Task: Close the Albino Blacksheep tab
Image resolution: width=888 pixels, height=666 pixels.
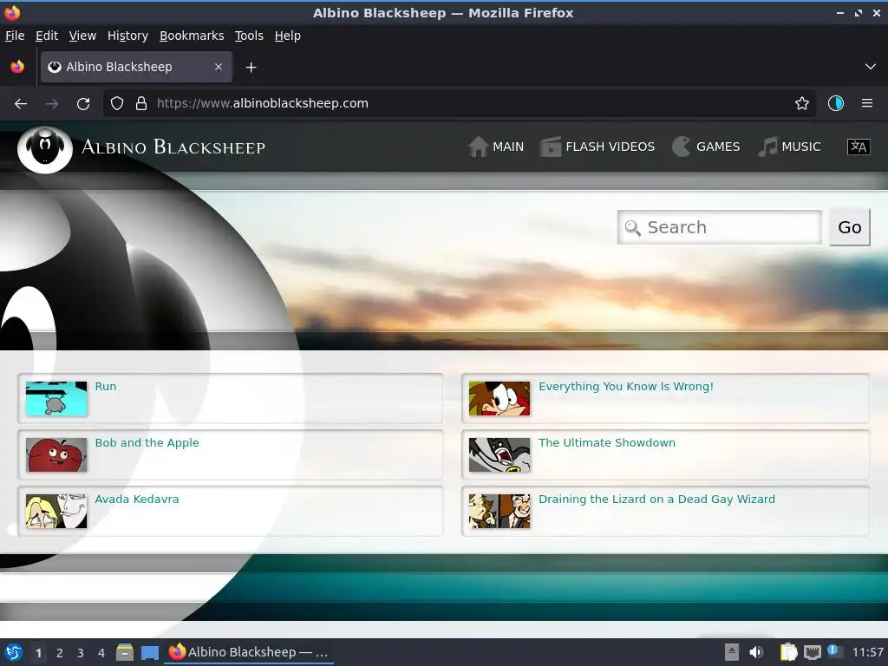Action: 218,67
